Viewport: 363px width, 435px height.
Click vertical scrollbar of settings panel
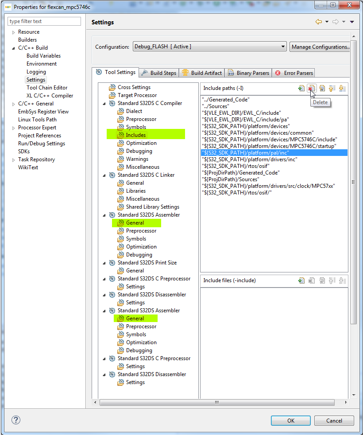pos(353,182)
